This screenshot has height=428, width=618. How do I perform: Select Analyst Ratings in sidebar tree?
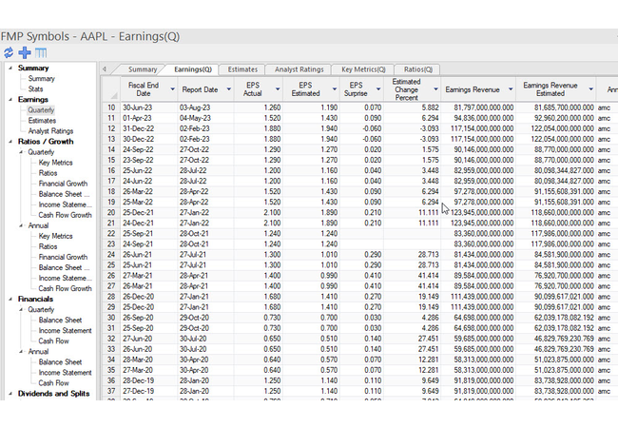(50, 131)
